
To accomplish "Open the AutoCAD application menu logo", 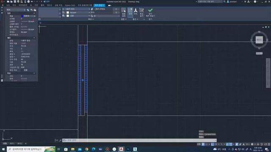I will point(2,2).
